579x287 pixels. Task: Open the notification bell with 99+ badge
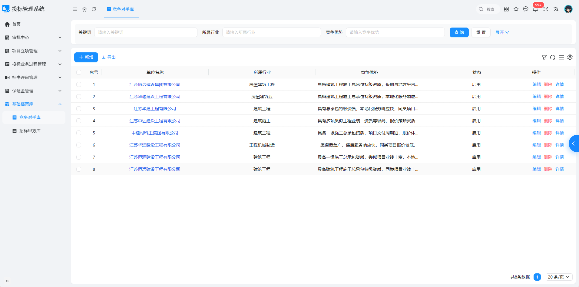coord(535,9)
